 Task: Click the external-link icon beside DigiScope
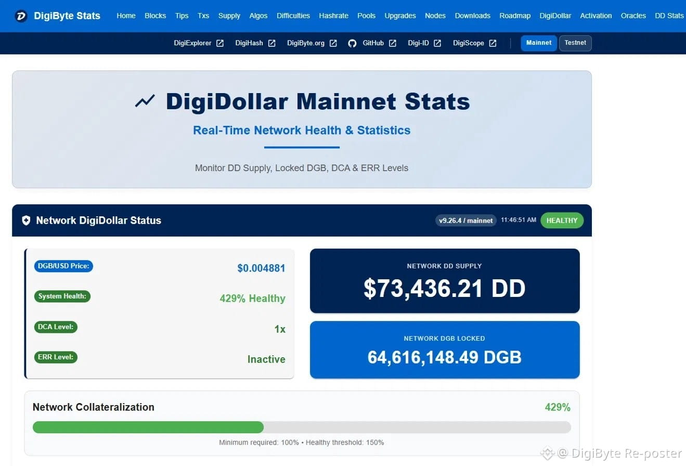[493, 43]
